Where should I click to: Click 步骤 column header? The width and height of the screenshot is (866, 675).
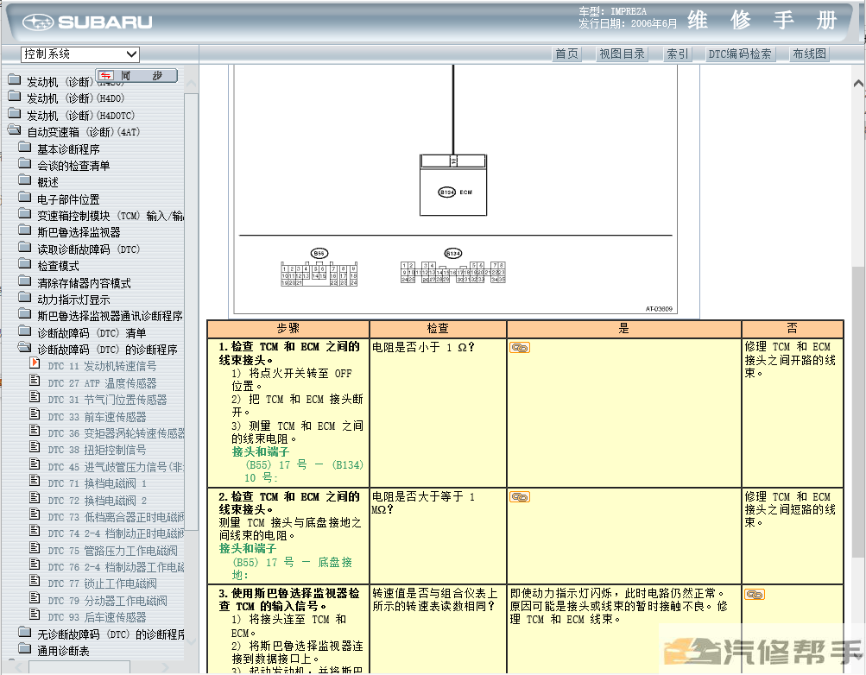click(x=288, y=329)
